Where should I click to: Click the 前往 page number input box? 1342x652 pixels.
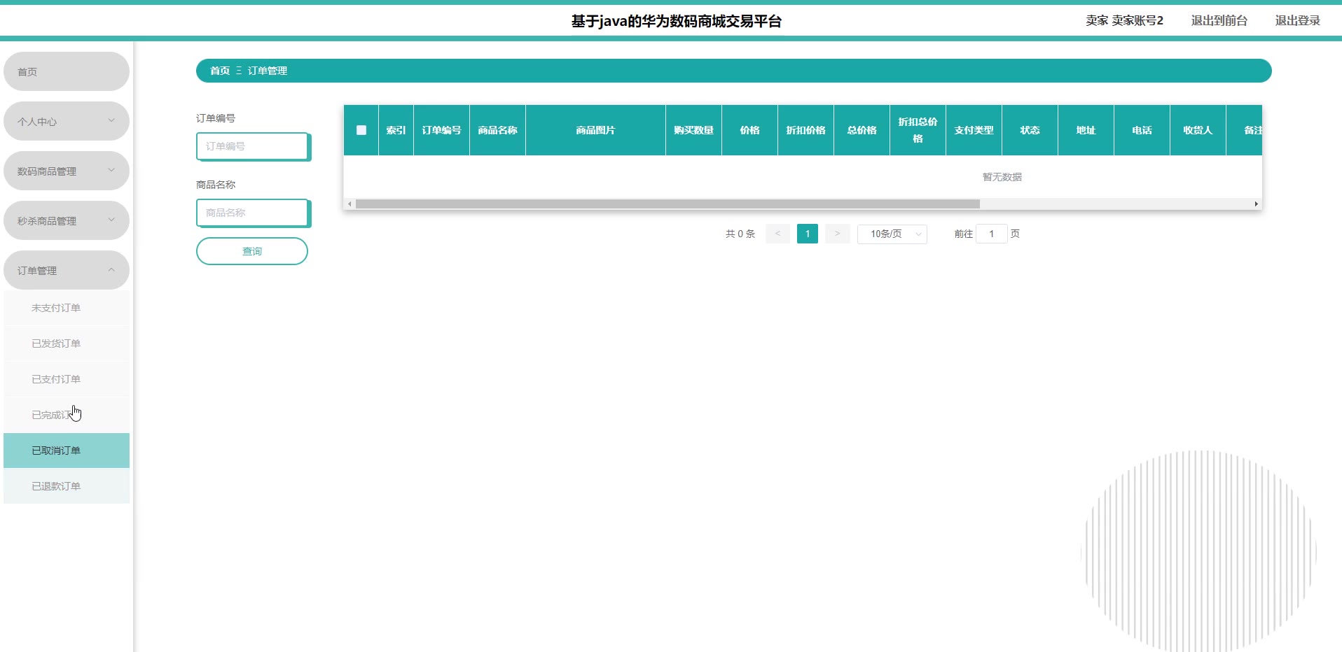pyautogui.click(x=991, y=234)
